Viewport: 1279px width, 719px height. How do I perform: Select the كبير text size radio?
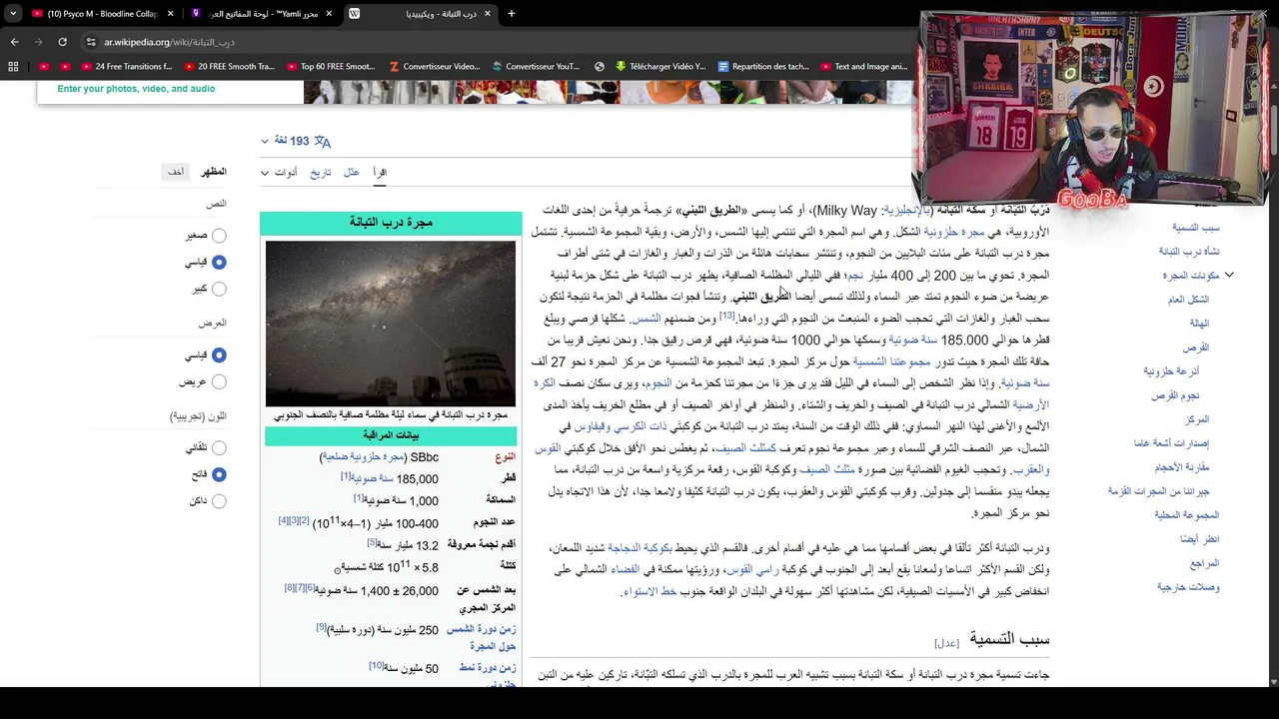(219, 289)
